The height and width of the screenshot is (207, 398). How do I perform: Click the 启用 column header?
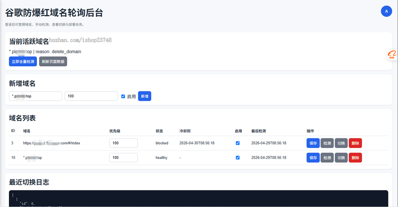(238, 131)
